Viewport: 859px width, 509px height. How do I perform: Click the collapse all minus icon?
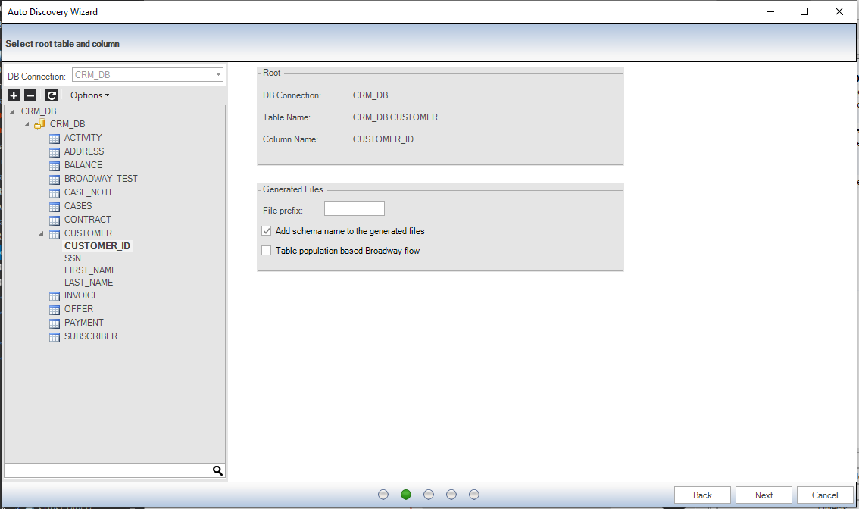[30, 95]
